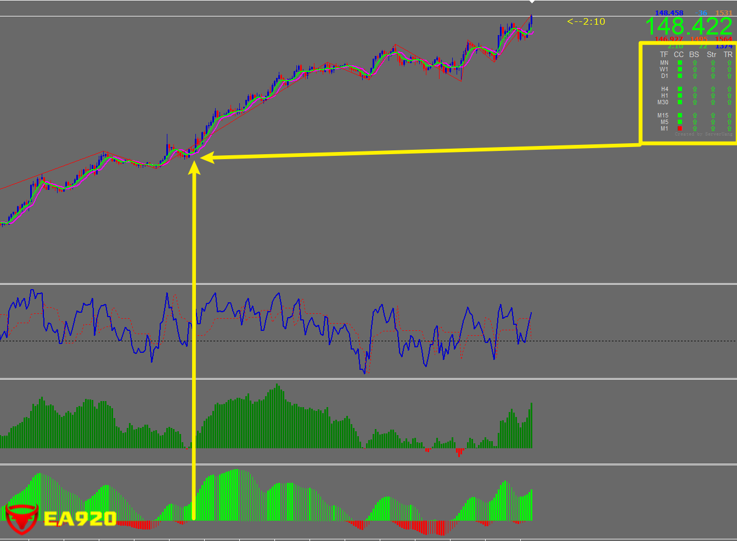The image size is (737, 541).
Task: Click the large 148.422 price display
Action: tap(688, 26)
